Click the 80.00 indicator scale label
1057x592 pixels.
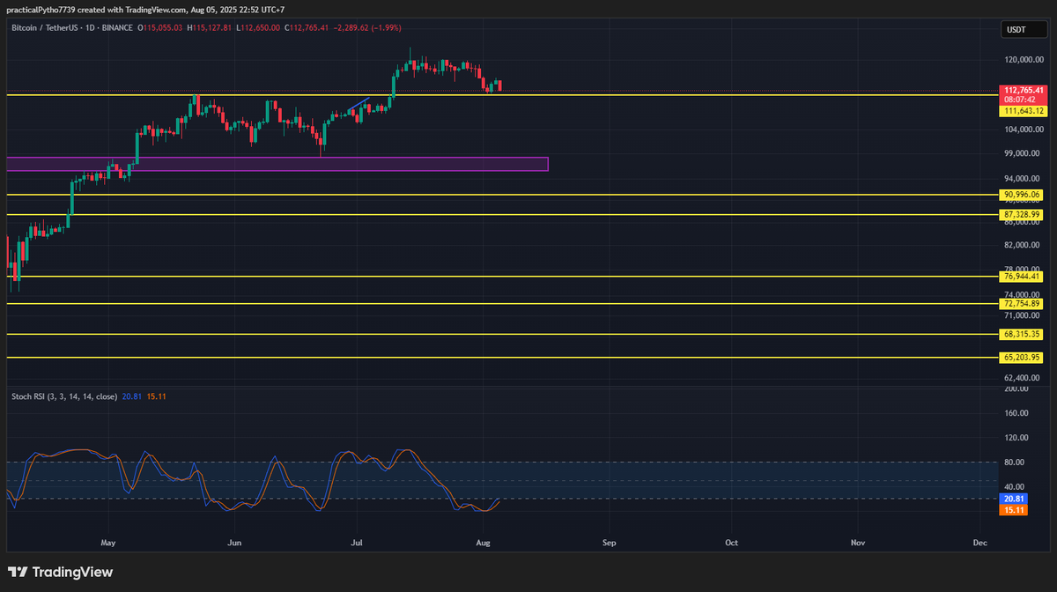point(1016,462)
